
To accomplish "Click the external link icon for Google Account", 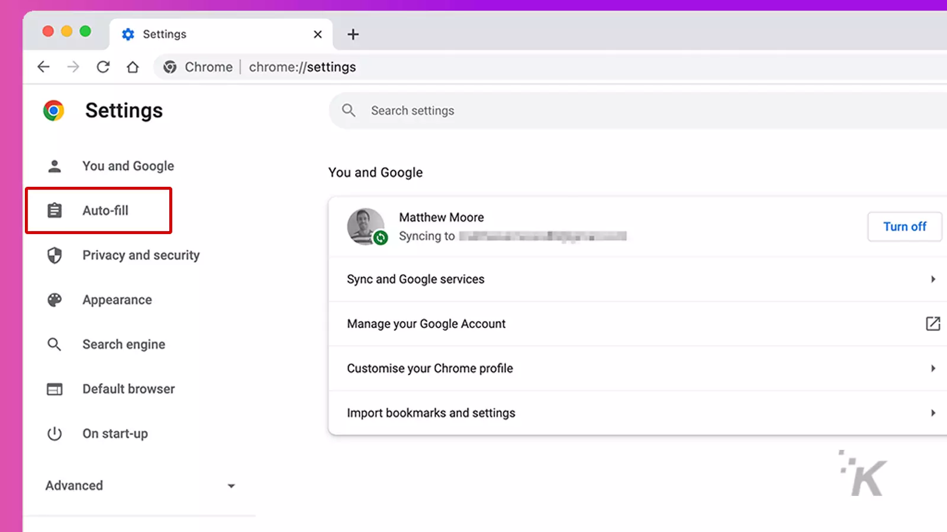I will (x=933, y=323).
